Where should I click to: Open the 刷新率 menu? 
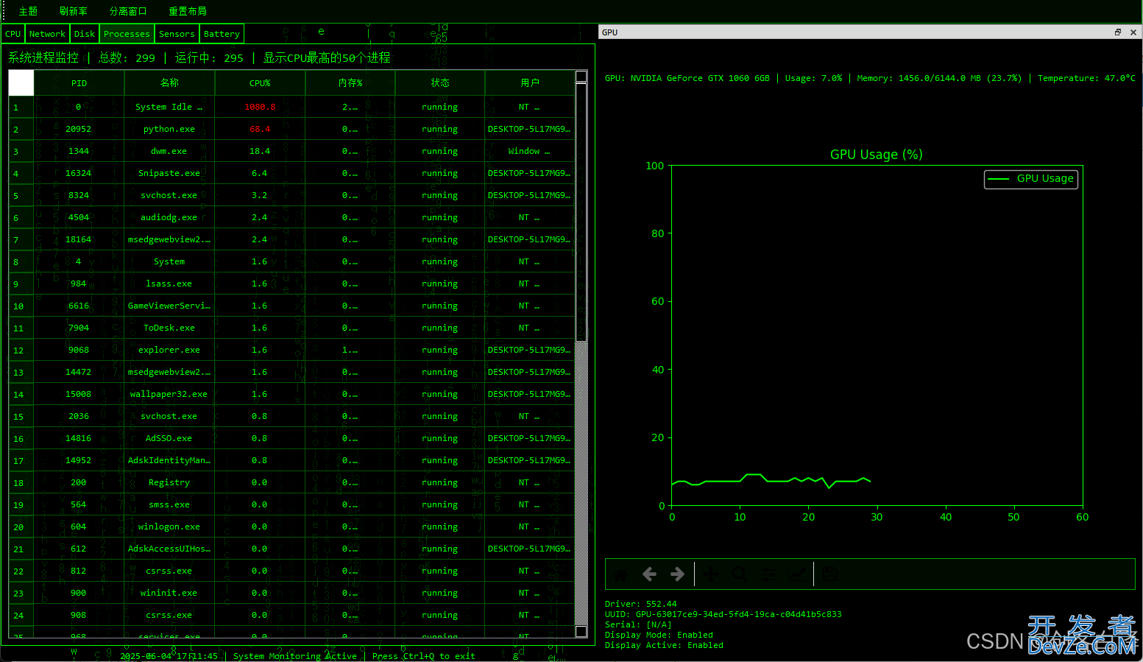(74, 11)
